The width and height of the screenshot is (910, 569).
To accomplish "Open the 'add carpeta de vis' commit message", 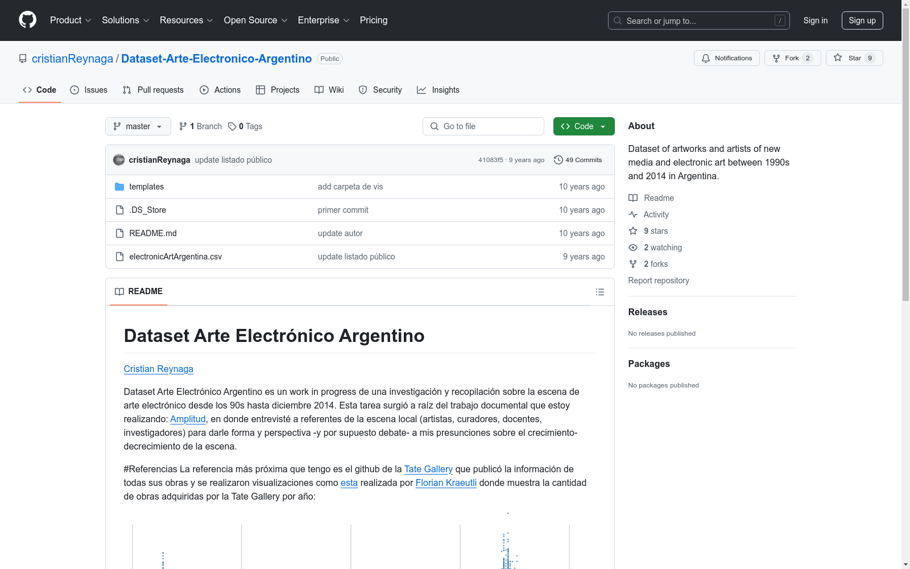I will click(350, 187).
